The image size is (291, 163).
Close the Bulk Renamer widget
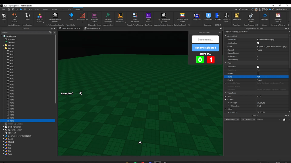(x=220, y=33)
